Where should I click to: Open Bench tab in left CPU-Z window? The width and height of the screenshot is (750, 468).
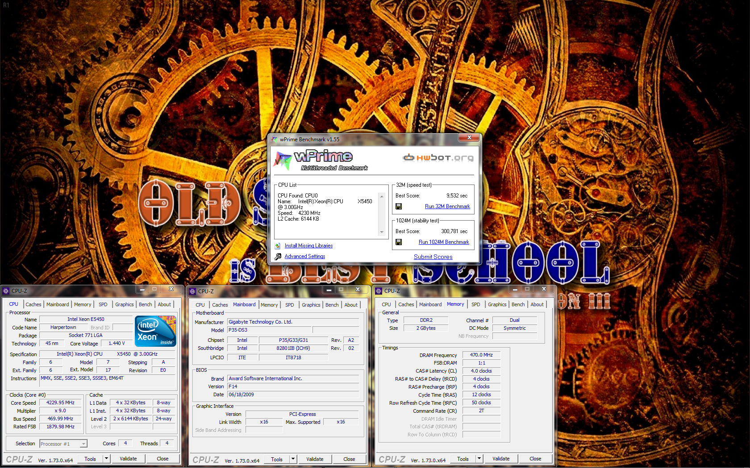(146, 304)
